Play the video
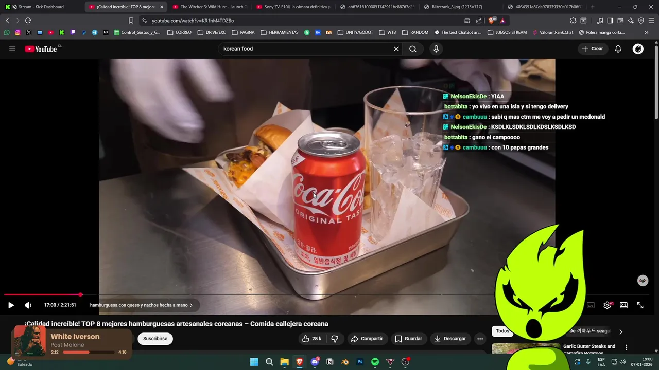This screenshot has height=370, width=659. pos(11,305)
